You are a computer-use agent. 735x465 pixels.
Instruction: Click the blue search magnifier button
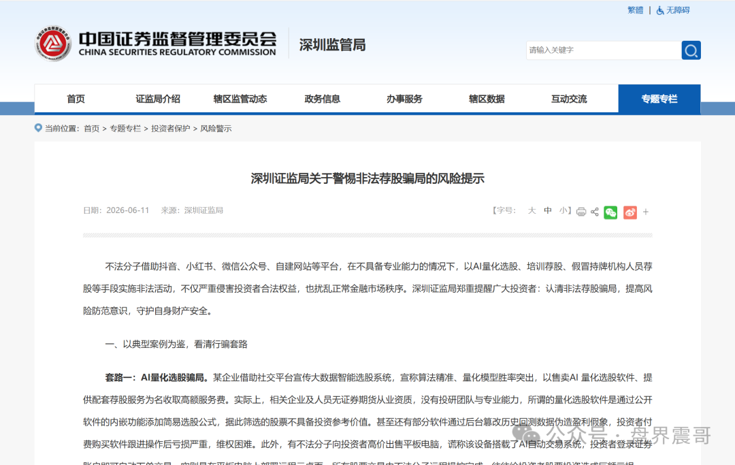click(x=691, y=50)
